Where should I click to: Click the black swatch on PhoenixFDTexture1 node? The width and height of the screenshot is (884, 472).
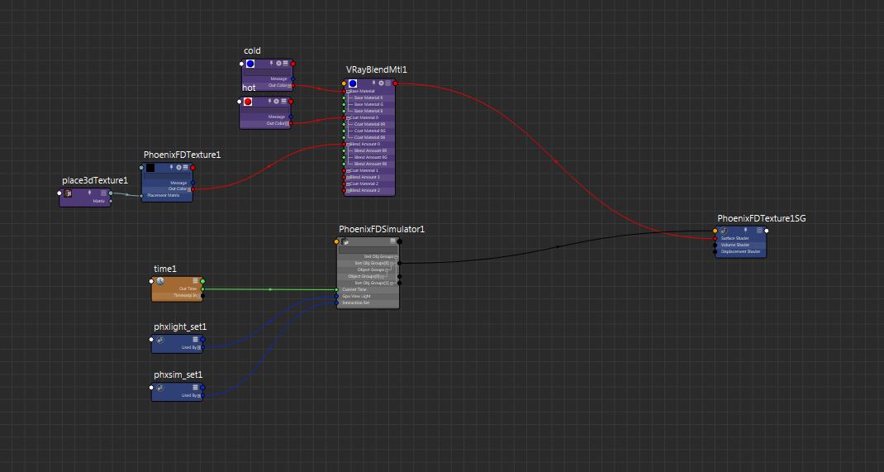coord(150,168)
